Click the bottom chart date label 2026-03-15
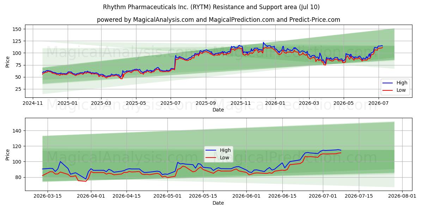 point(47,197)
